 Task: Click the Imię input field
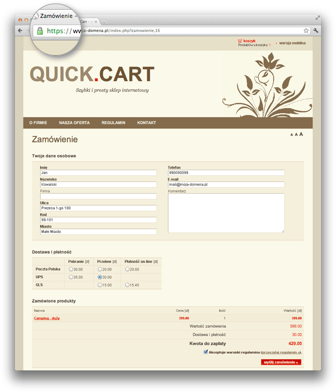click(x=98, y=173)
